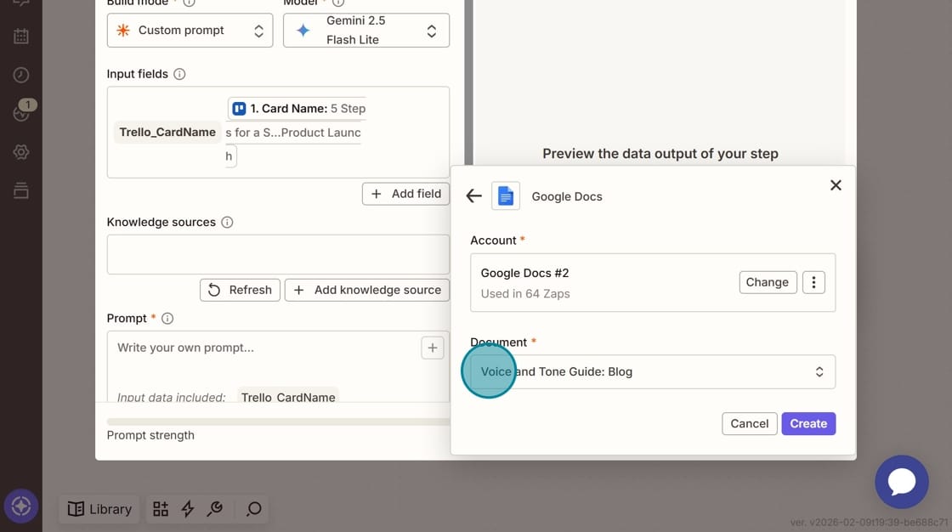This screenshot has height=532, width=952.
Task: Expand the Gemini 2.5 Flash Lite model dropdown
Action: (x=365, y=31)
